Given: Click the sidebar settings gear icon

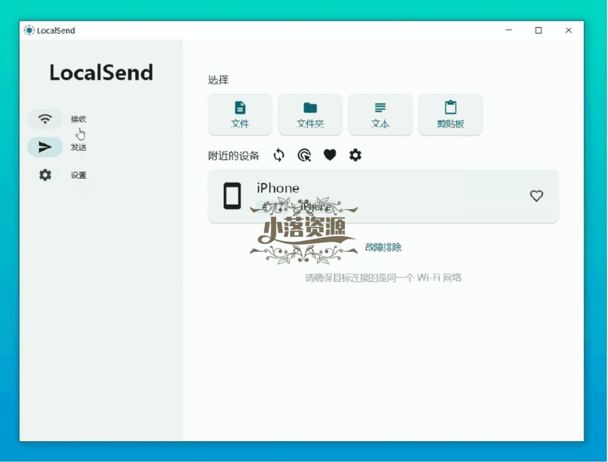Looking at the screenshot, I should click(45, 175).
